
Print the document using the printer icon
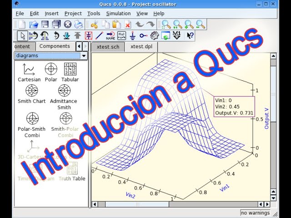pyautogui.click(x=79, y=24)
